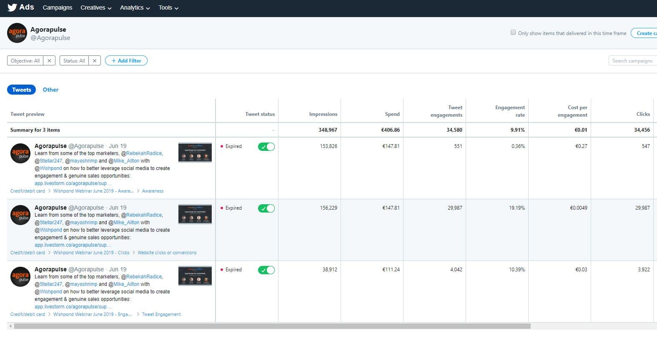Open thumbnail image of the Website clicks tweet
Viewport: 657px width, 338px height.
[x=195, y=214]
